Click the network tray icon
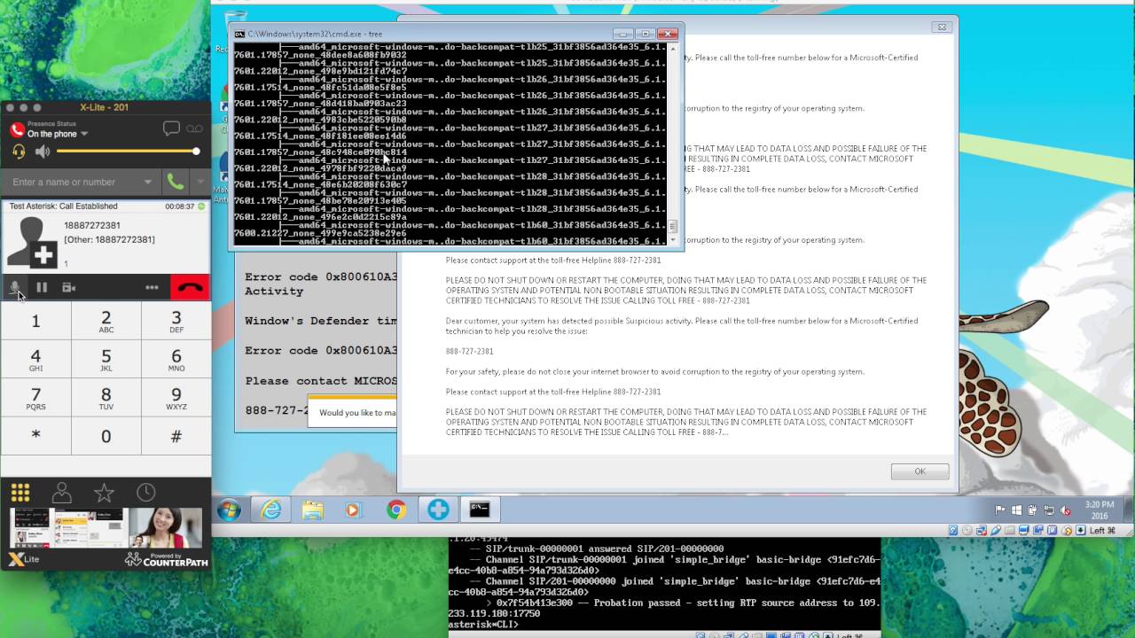 pyautogui.click(x=1048, y=510)
